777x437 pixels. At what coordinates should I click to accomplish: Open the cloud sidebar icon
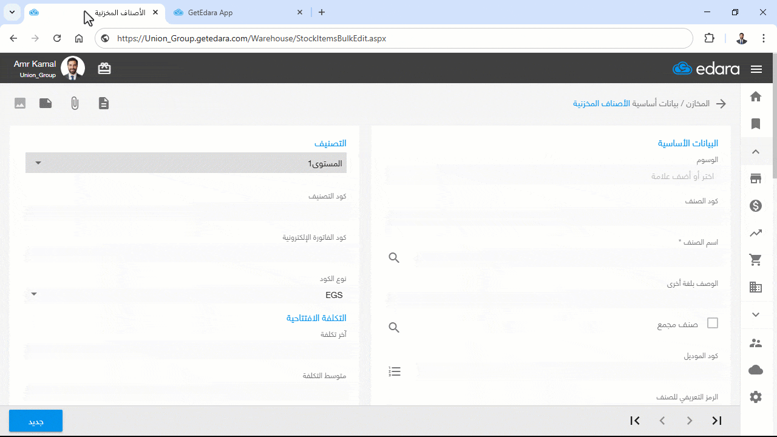point(756,370)
